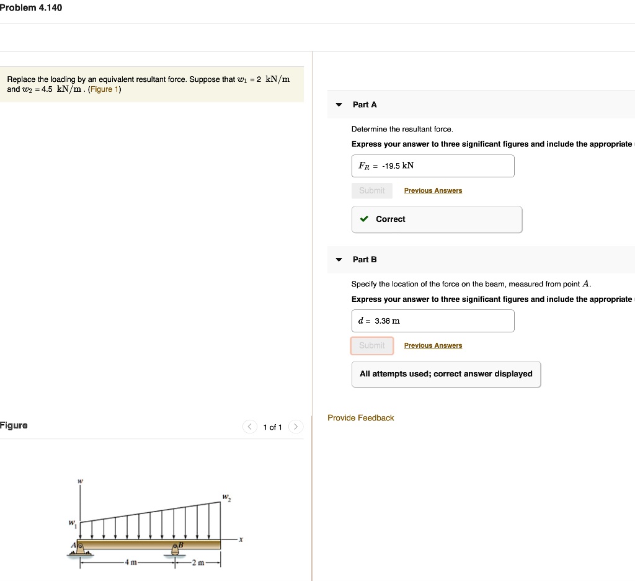
Task: Click the Submit button for Part A
Action: point(371,190)
